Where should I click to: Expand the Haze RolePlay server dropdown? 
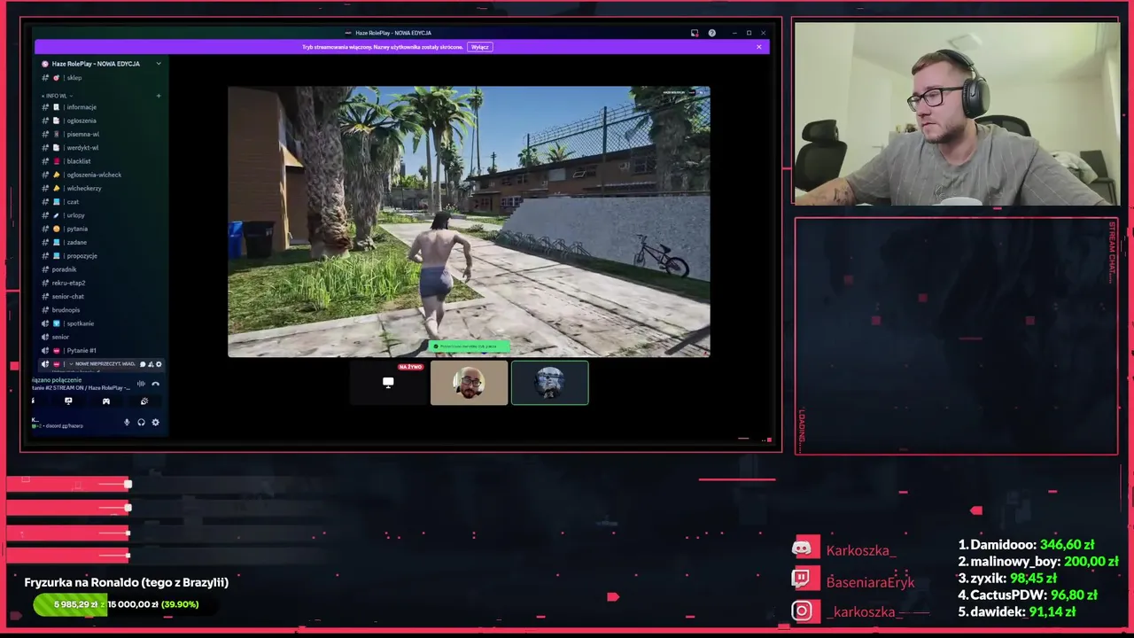(x=159, y=64)
